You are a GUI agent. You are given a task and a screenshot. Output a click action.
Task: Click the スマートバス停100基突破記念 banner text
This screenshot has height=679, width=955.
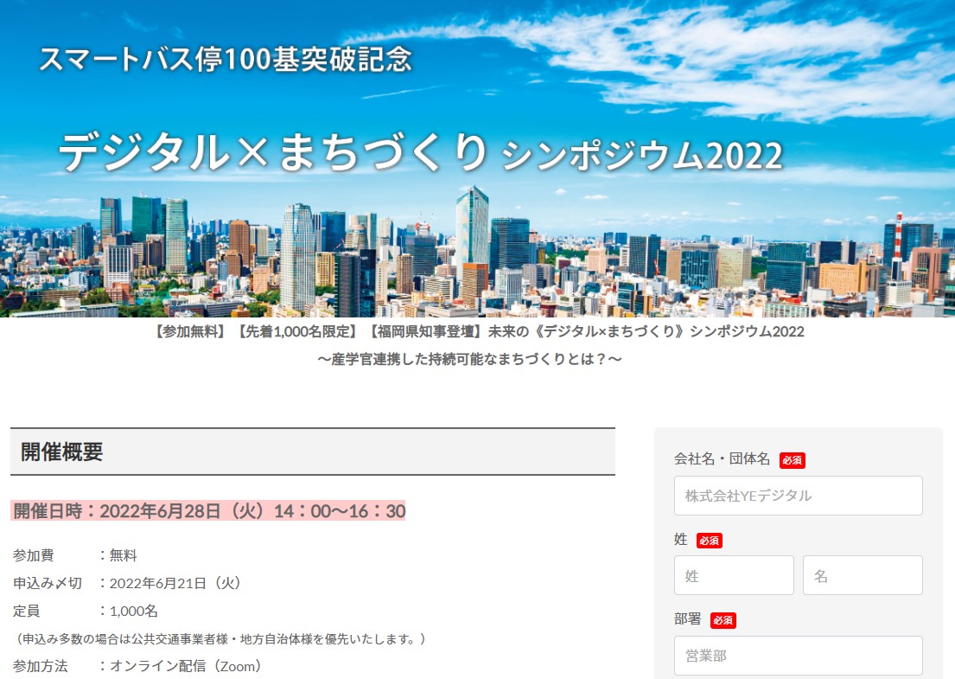coord(228,61)
